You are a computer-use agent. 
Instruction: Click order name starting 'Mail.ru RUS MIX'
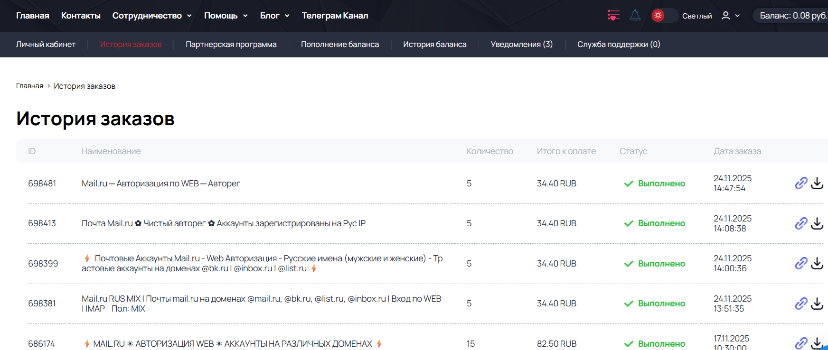[262, 304]
